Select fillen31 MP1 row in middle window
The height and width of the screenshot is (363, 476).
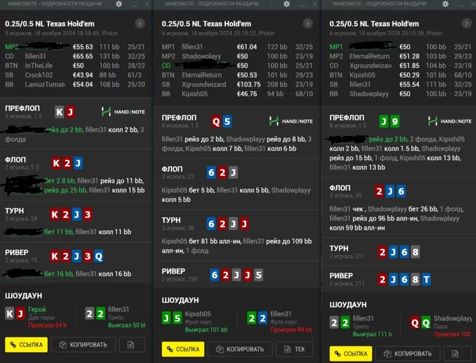point(237,47)
